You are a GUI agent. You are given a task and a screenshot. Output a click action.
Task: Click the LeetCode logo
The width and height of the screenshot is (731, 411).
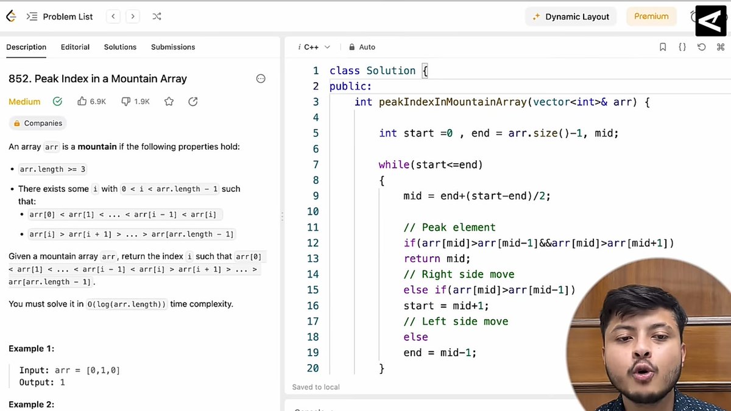10,16
